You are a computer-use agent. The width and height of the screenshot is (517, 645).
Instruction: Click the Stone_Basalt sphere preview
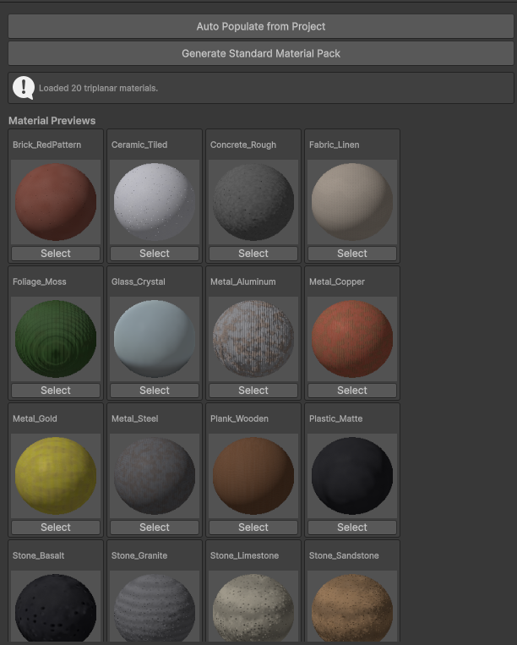[x=56, y=609]
